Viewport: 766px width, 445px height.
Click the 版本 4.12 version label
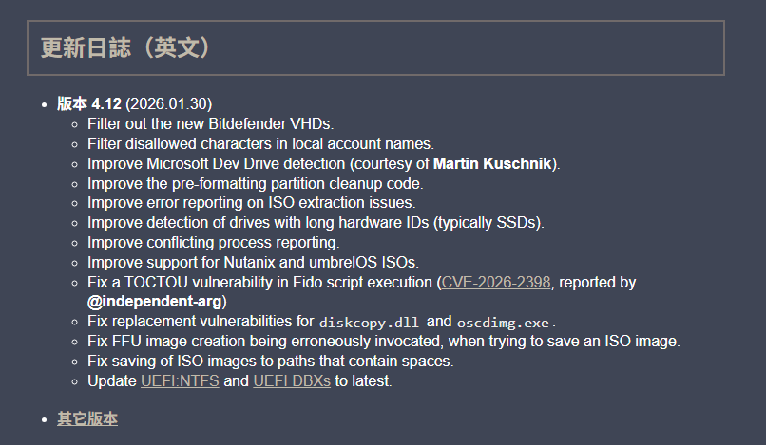89,103
